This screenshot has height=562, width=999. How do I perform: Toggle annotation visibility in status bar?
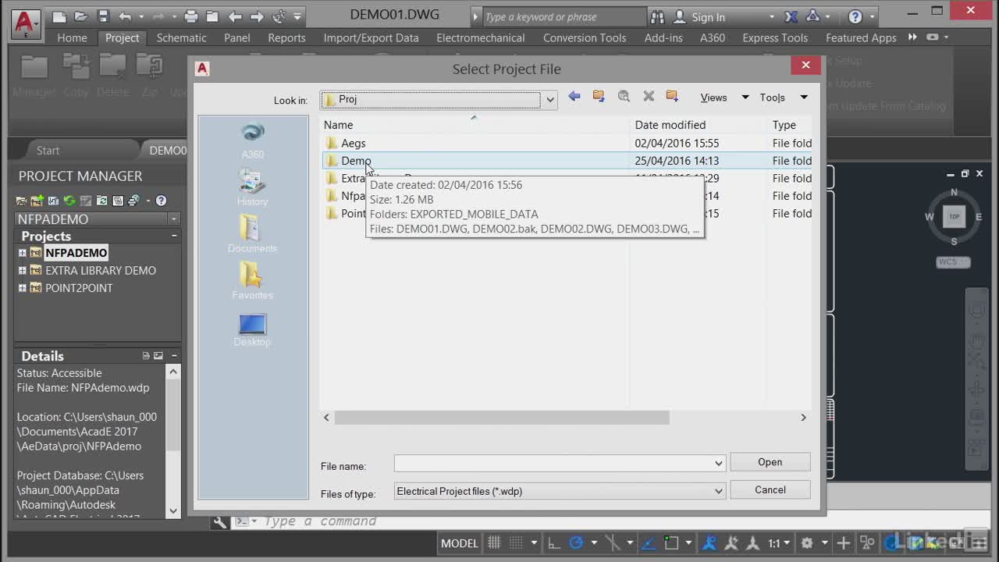tap(709, 543)
